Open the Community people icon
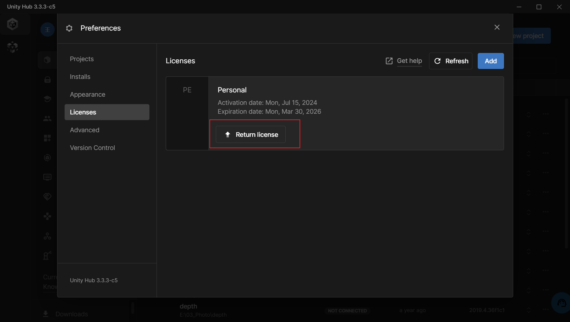The height and width of the screenshot is (322, 570). (47, 118)
